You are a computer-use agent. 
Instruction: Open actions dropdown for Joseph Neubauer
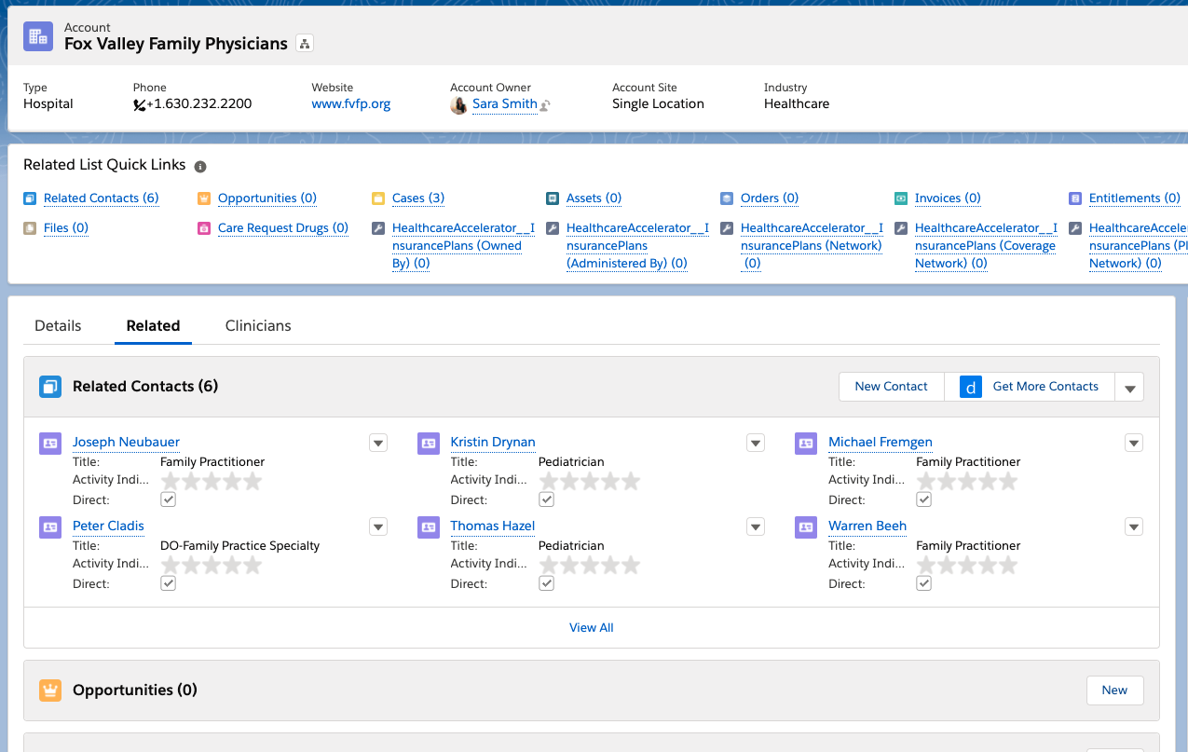378,444
